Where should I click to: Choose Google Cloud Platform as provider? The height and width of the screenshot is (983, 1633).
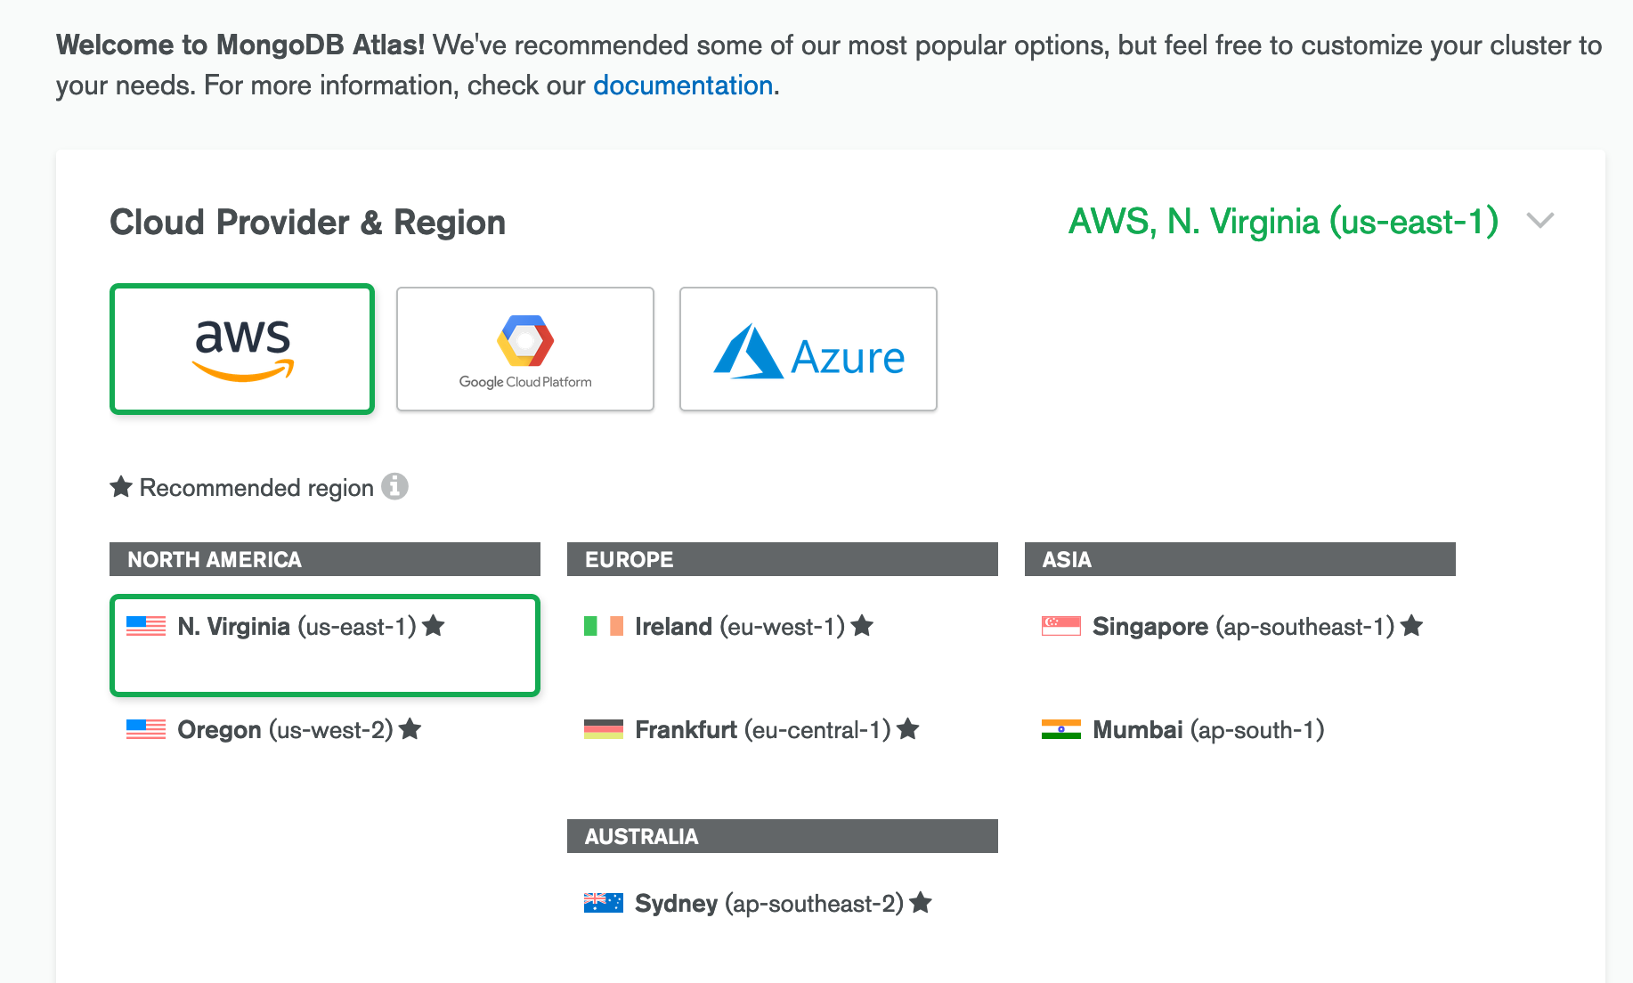525,349
